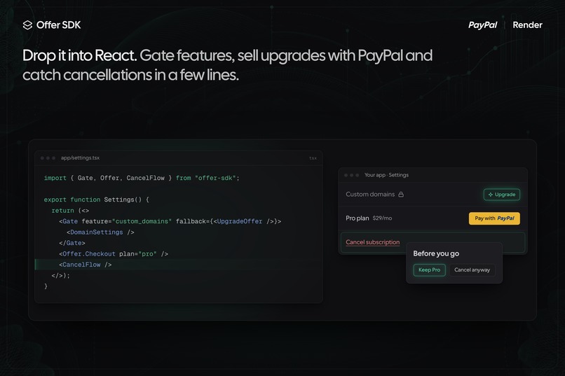Open the PayPal partner logo in header
The height and width of the screenshot is (376, 565).
point(482,25)
